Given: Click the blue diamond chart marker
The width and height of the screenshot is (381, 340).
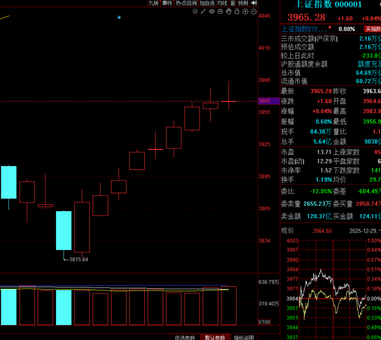Looking at the screenshot, I should (119, 17).
